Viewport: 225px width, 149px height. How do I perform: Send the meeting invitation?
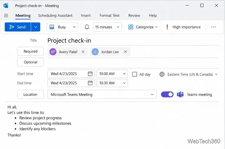coord(18,27)
